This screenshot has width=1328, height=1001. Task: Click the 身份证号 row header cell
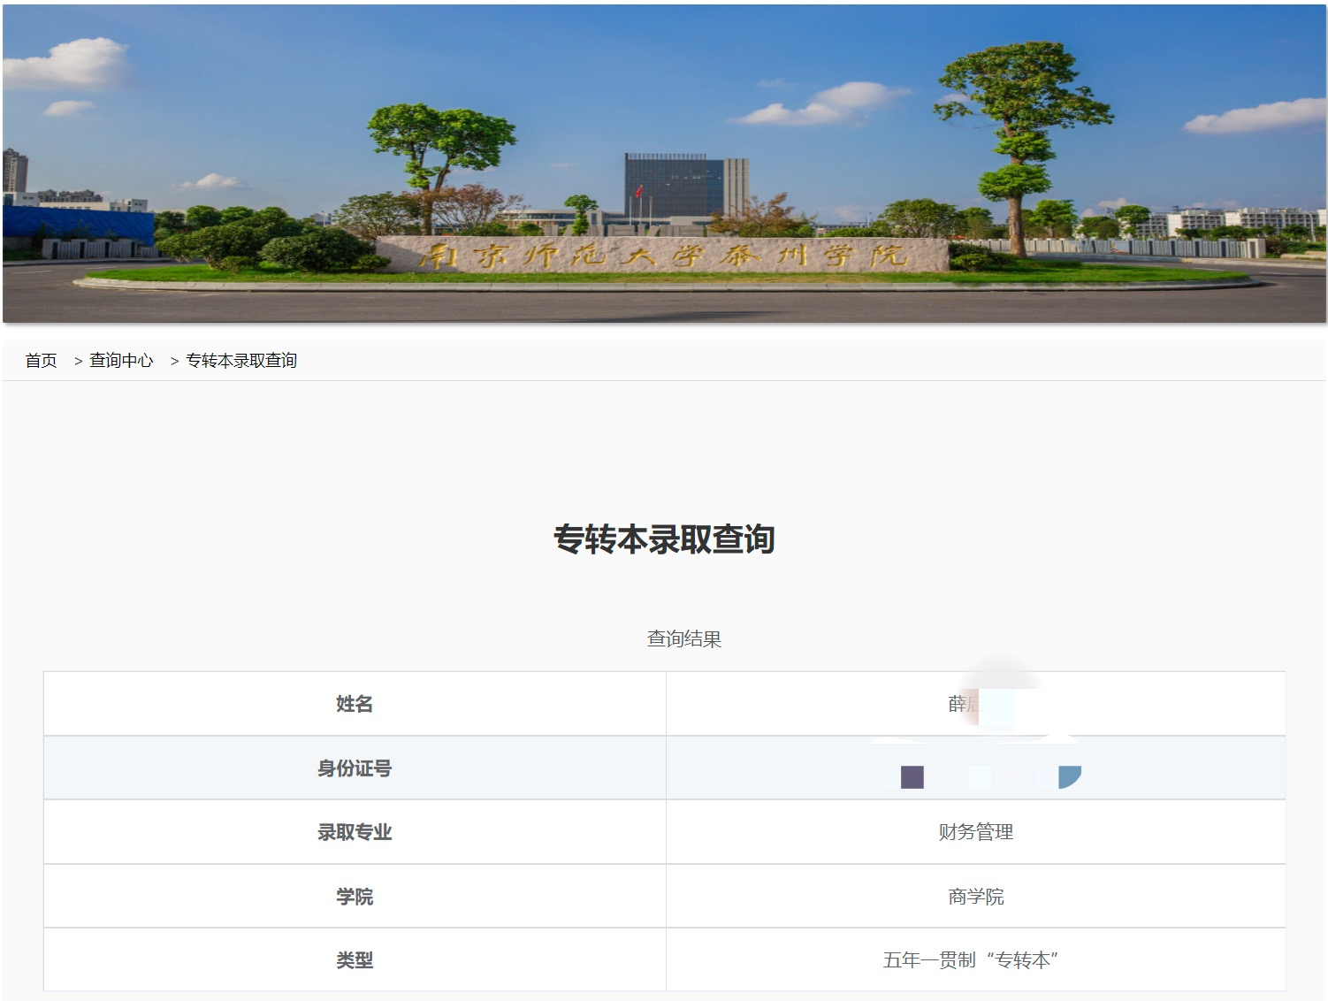click(x=353, y=768)
